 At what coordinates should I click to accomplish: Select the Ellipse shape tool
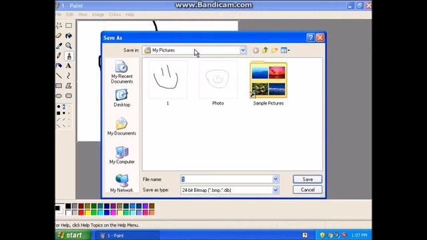(59, 96)
